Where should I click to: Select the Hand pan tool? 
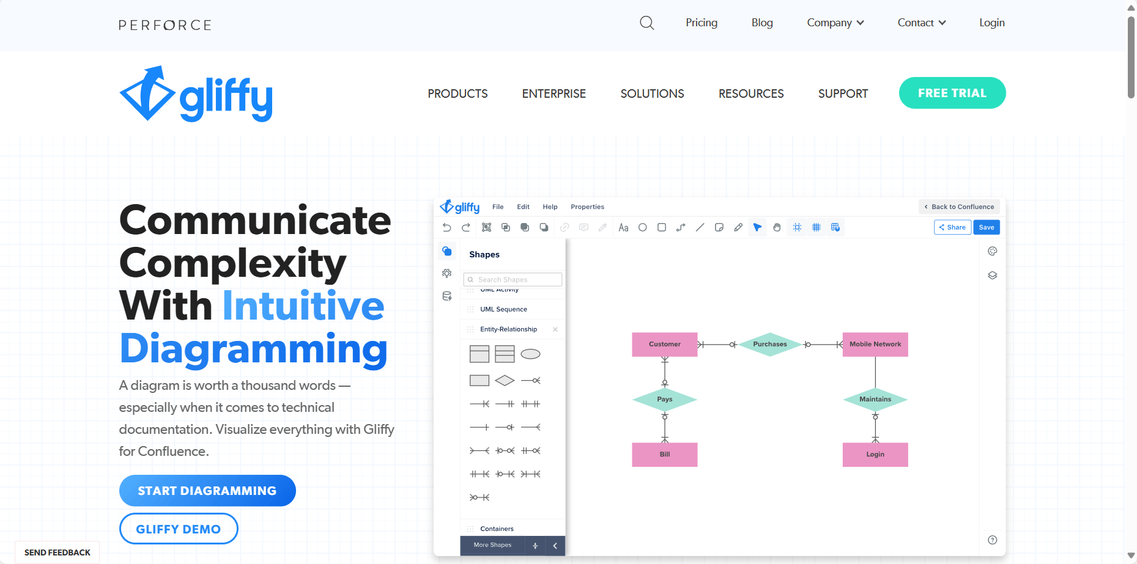tap(777, 227)
